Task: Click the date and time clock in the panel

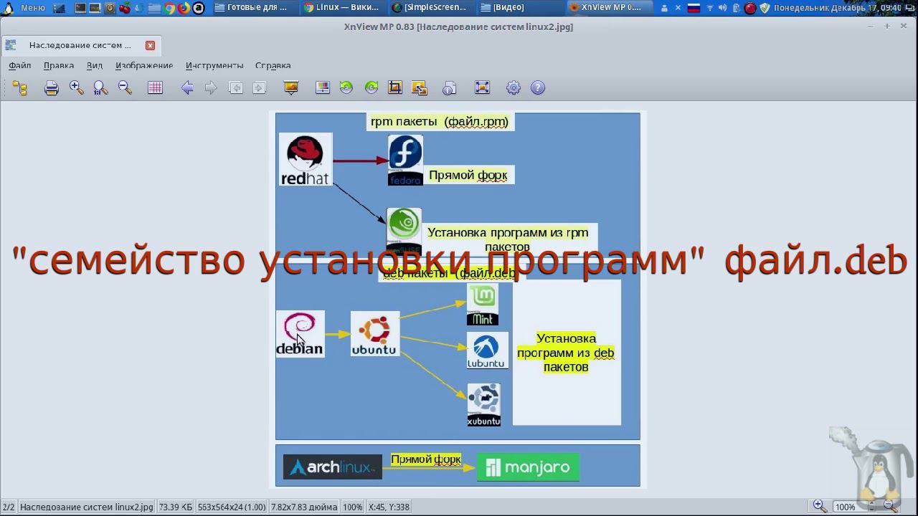Action: tap(837, 8)
